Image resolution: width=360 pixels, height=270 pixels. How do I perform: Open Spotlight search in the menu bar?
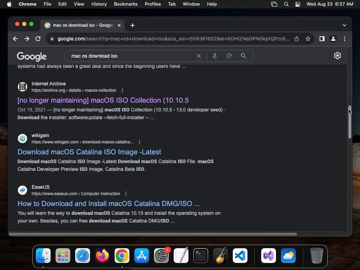tap(286, 4)
